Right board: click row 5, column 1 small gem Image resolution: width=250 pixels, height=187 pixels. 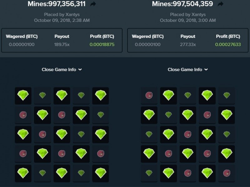(x=149, y=173)
